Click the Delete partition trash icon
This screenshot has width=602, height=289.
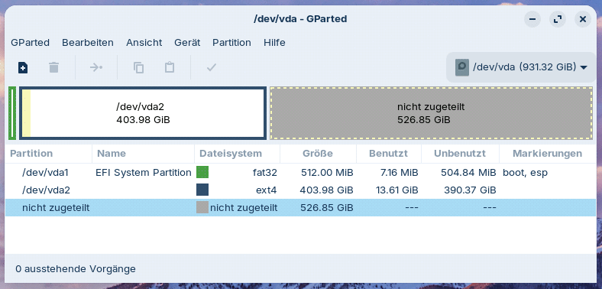tap(53, 67)
